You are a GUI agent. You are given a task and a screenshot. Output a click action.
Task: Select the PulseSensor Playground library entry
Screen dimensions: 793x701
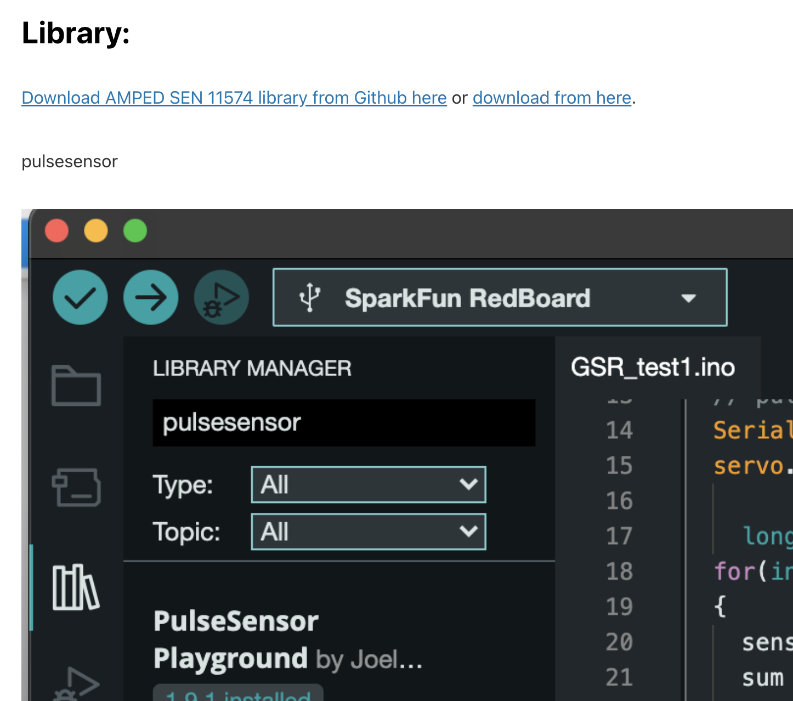tap(288, 640)
